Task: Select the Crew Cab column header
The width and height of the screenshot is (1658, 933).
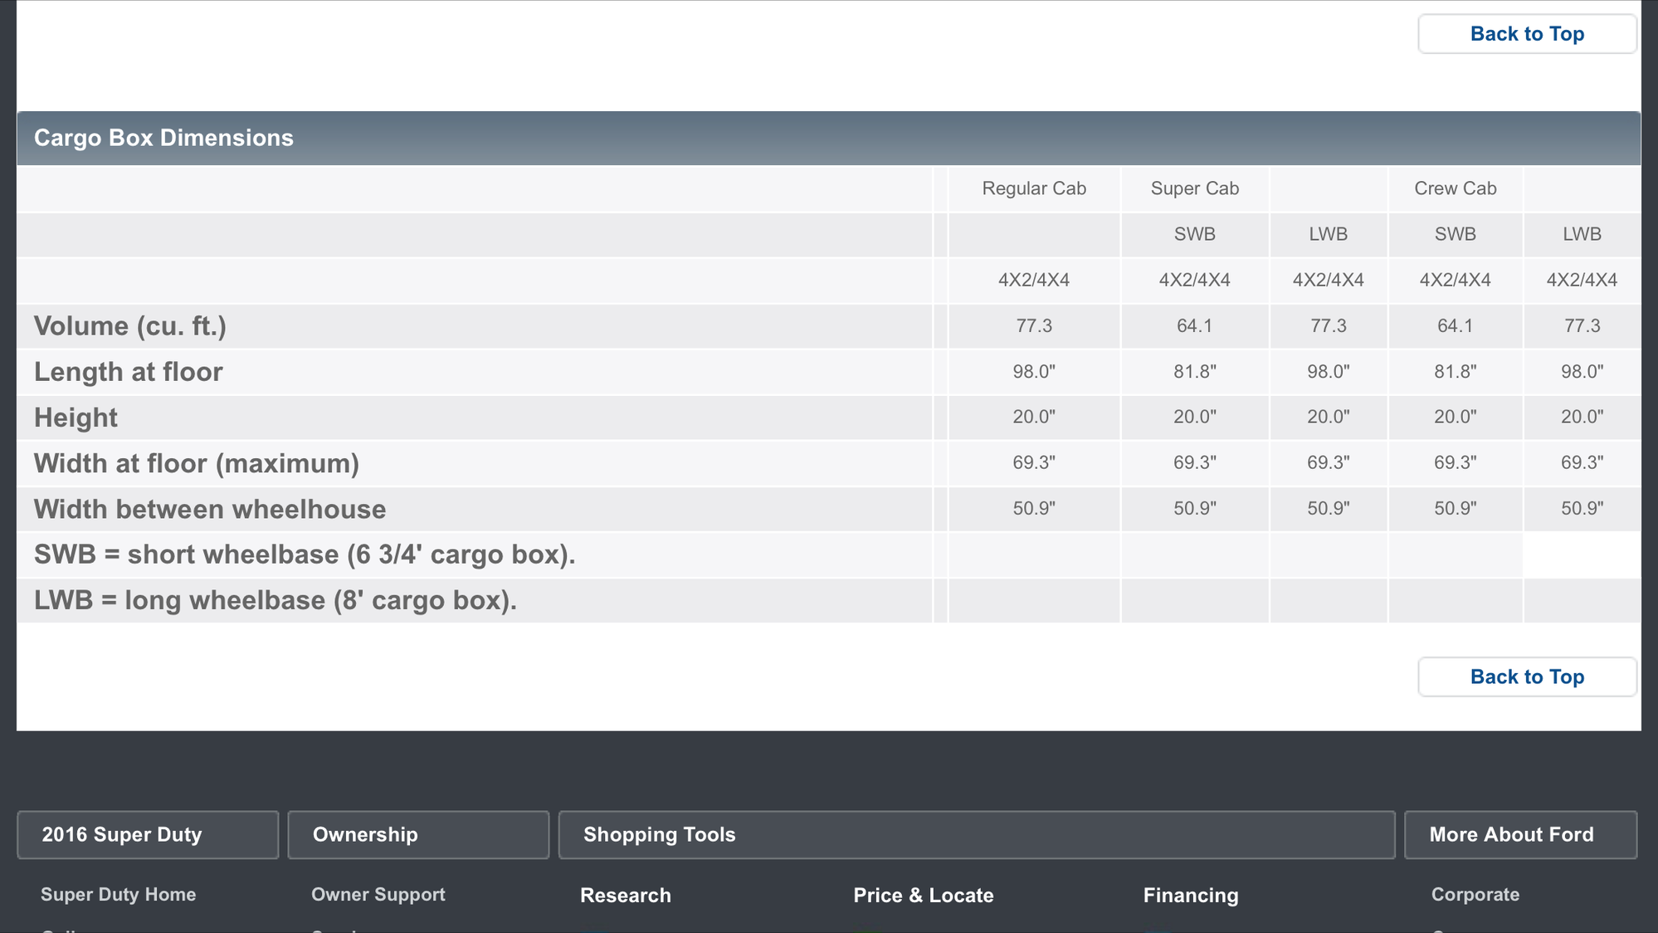Action: [x=1456, y=188]
